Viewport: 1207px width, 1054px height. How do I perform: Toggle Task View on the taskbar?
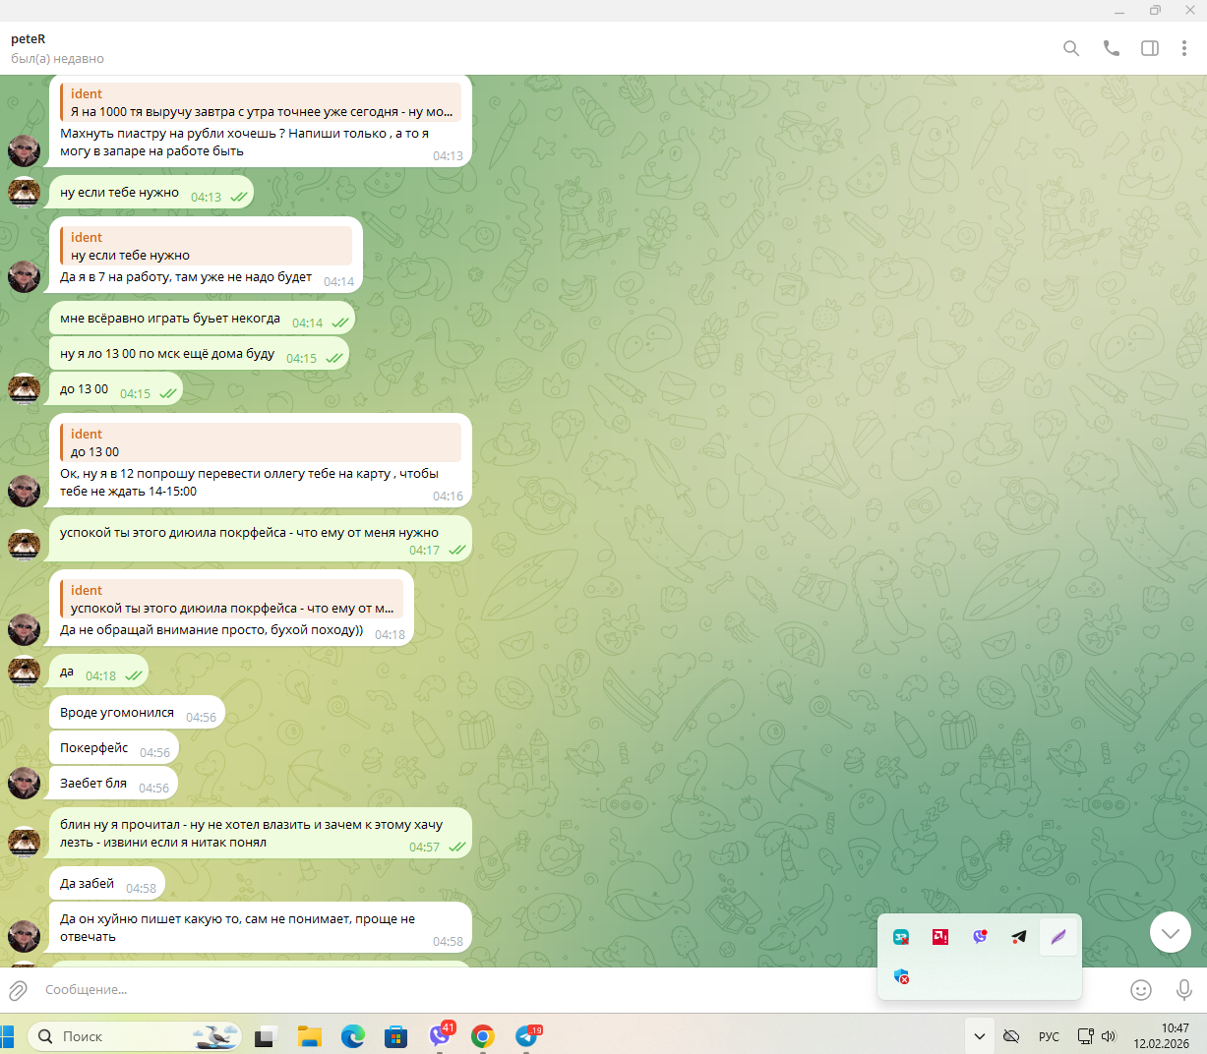pos(265,1036)
